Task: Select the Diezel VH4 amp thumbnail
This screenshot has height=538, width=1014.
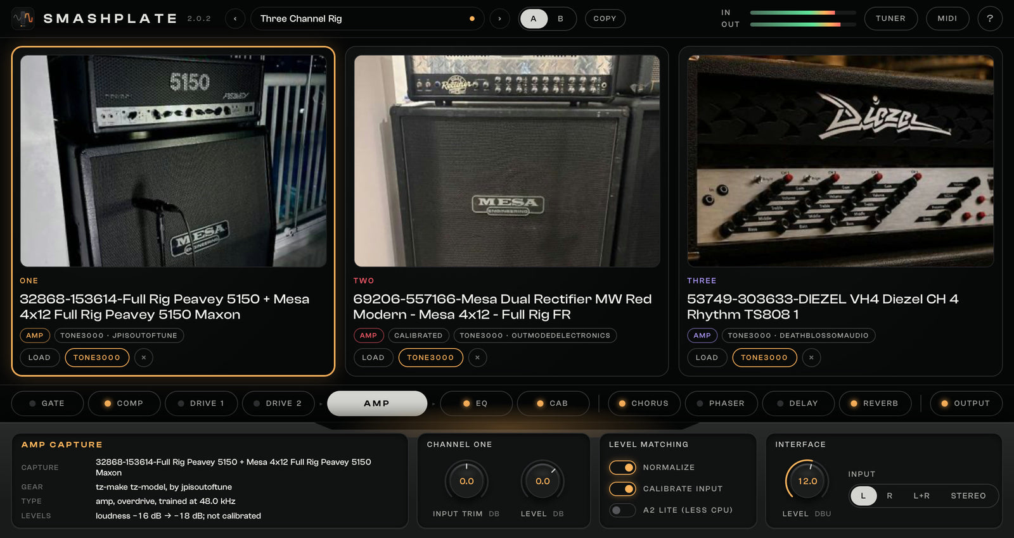Action: pos(840,161)
